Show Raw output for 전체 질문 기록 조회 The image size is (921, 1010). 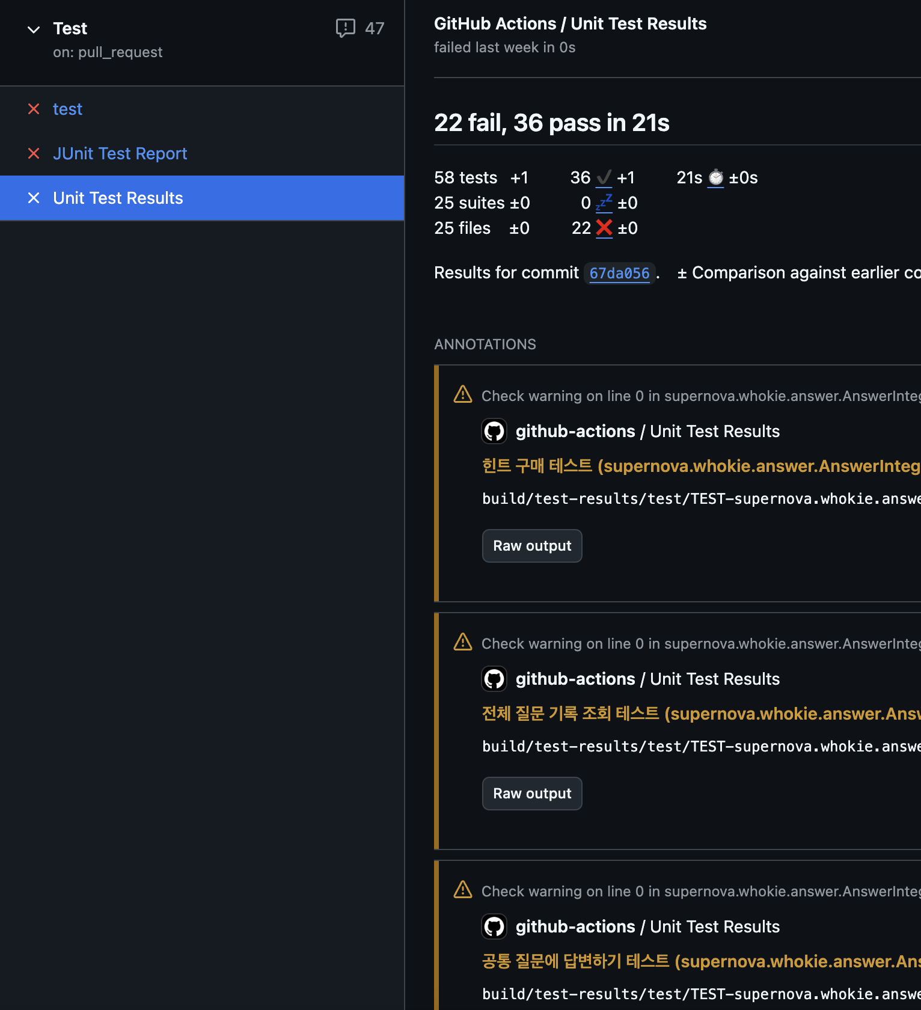coord(532,794)
